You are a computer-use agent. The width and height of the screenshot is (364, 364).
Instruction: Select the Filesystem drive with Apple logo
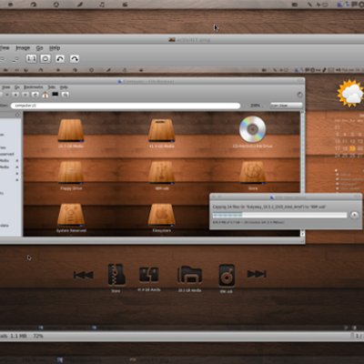click(x=161, y=215)
